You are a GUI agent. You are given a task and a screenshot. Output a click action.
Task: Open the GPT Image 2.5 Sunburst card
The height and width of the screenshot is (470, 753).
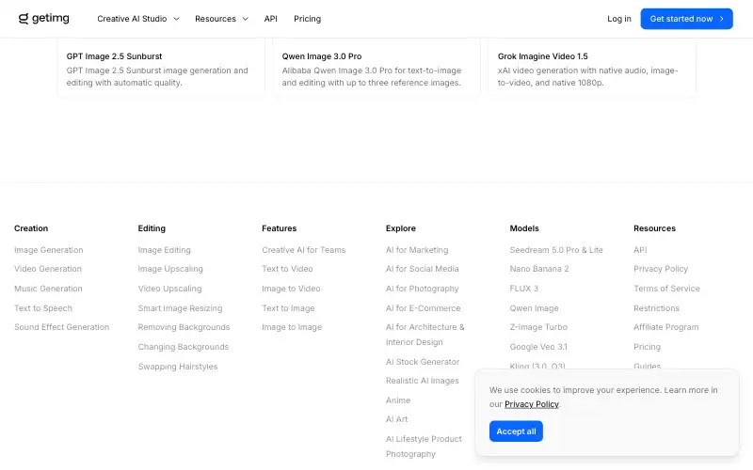pos(161,68)
